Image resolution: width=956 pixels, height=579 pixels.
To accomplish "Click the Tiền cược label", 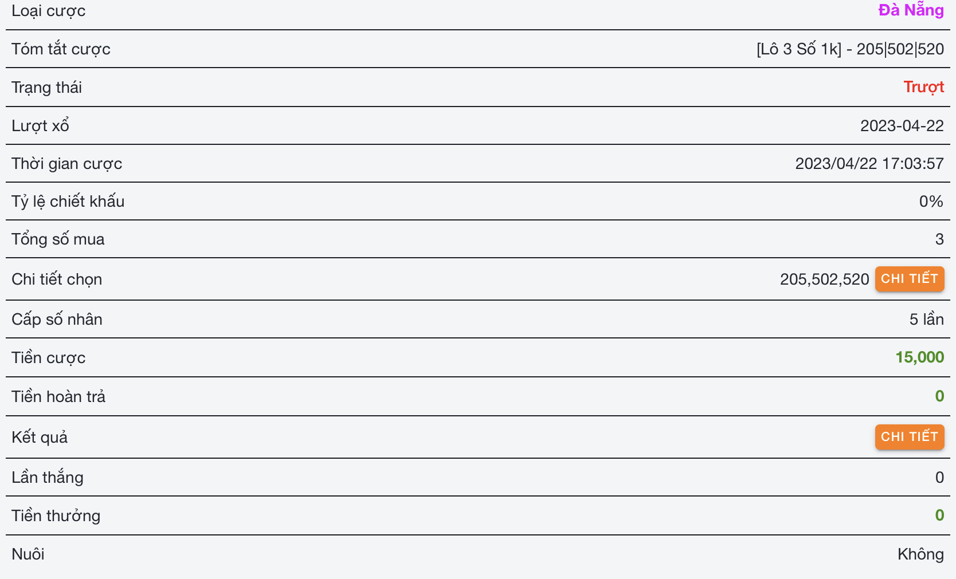I will 49,358.
